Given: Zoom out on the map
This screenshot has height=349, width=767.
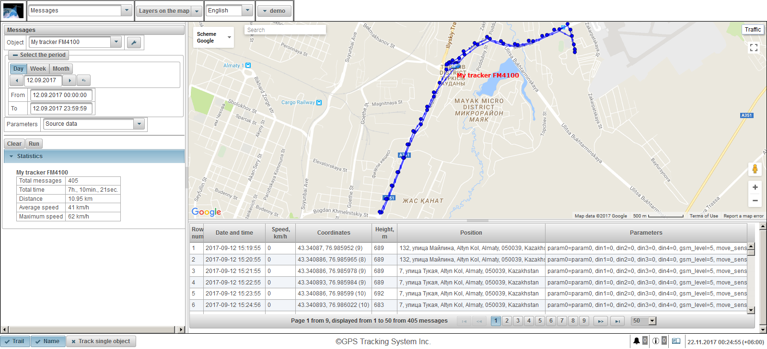Looking at the screenshot, I should tap(755, 201).
